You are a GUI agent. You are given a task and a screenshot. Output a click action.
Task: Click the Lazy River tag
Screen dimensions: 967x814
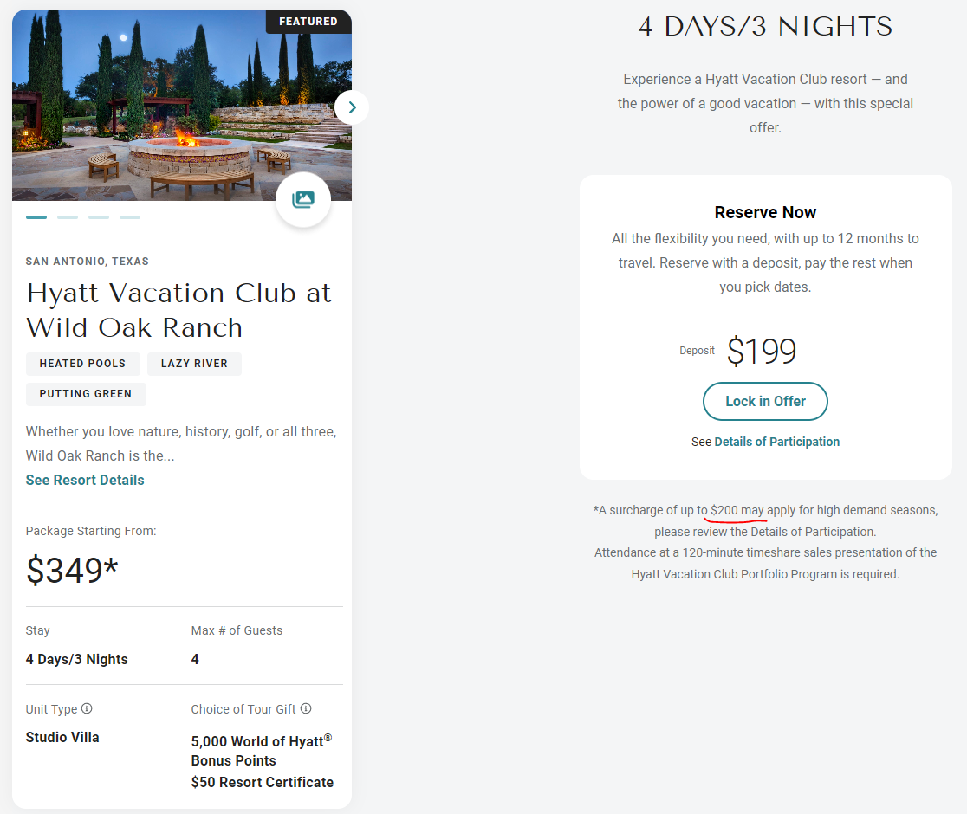click(194, 364)
